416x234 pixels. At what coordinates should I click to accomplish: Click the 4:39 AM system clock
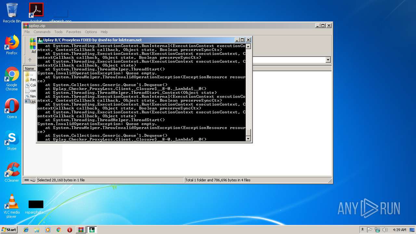click(399, 230)
